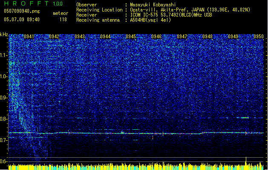Click the 0.6 kHz frequency axis label

pos(3,161)
